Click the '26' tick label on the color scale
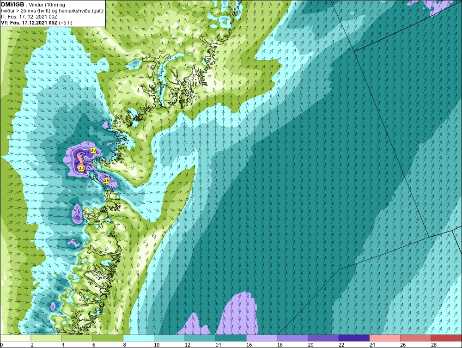This screenshot has height=348, width=462. click(x=403, y=345)
